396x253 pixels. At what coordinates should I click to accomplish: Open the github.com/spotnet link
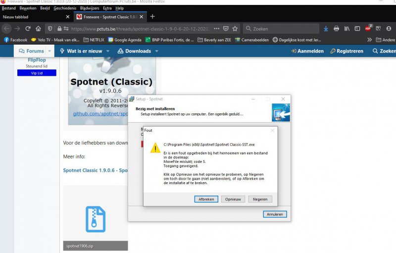(100, 113)
